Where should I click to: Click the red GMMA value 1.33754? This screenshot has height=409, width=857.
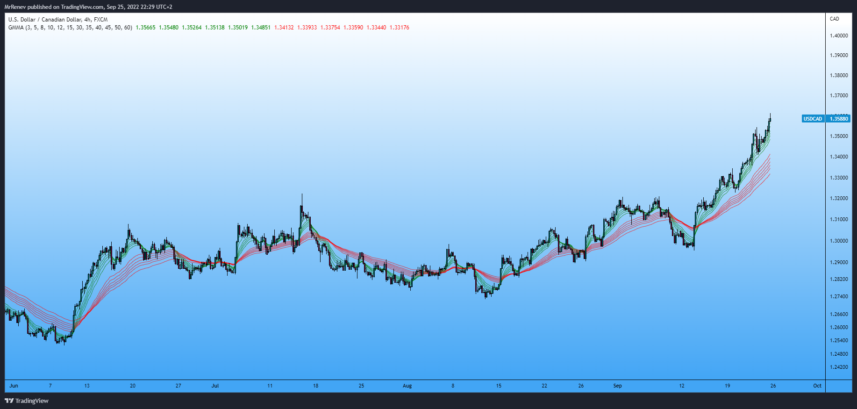(x=330, y=28)
